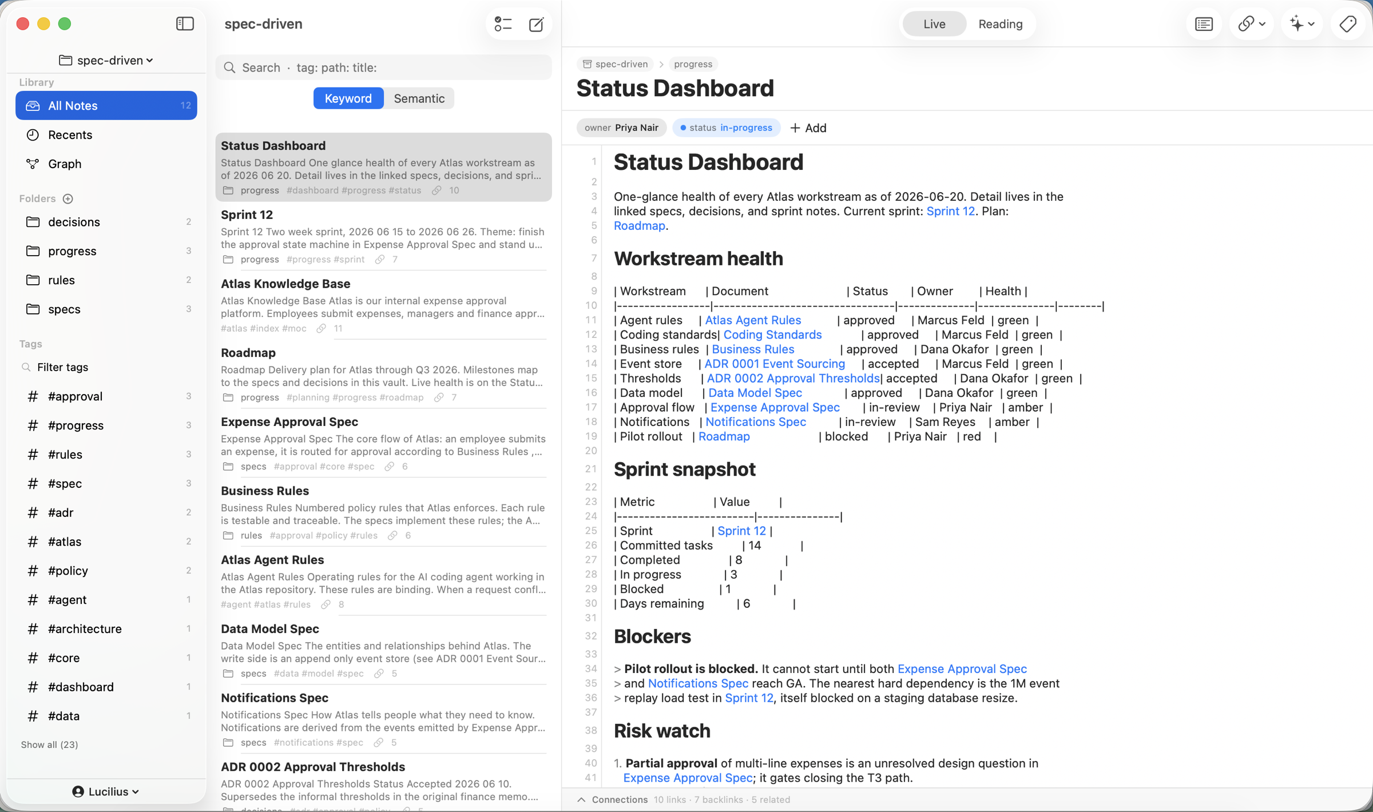Click the hash icon for #approval
The image size is (1373, 812).
coord(33,396)
